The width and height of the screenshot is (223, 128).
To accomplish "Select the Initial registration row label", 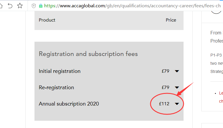I will tap(59, 71).
